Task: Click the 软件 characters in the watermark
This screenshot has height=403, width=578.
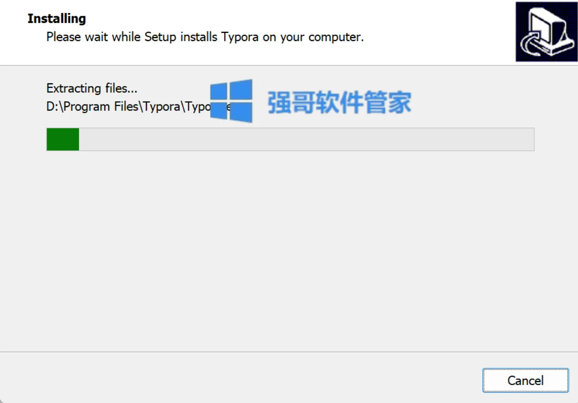Action: (x=339, y=102)
